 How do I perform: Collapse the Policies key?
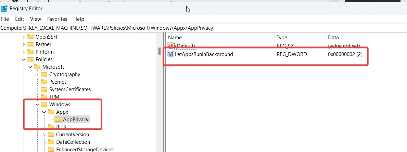(24, 59)
